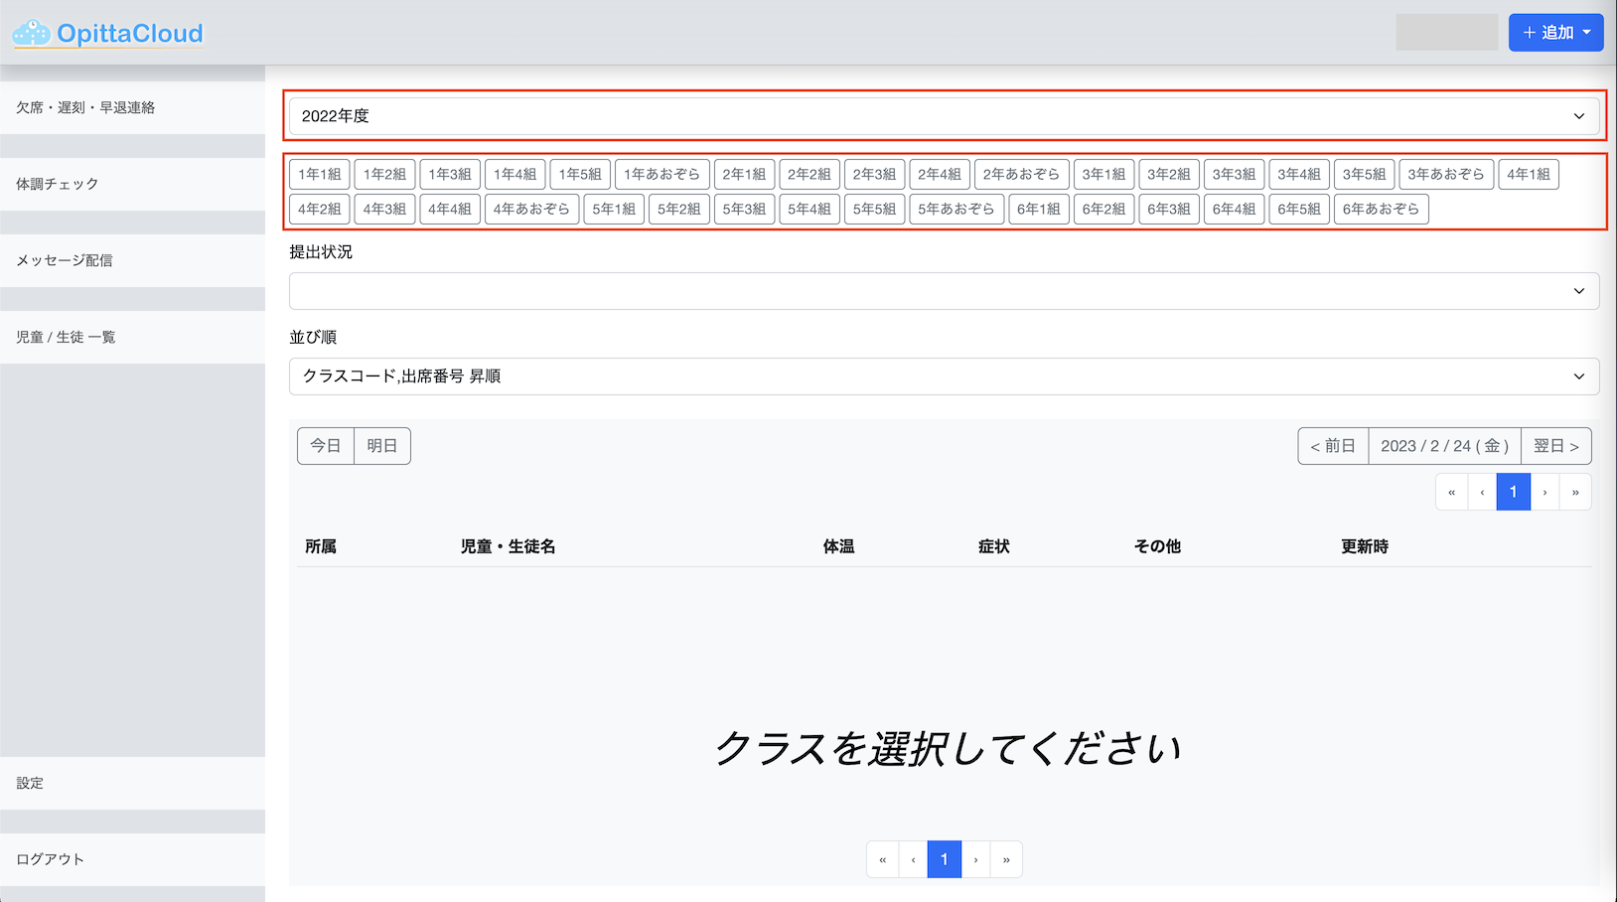1617x902 pixels.
Task: Go to previous day with 前日
Action: pyautogui.click(x=1333, y=446)
